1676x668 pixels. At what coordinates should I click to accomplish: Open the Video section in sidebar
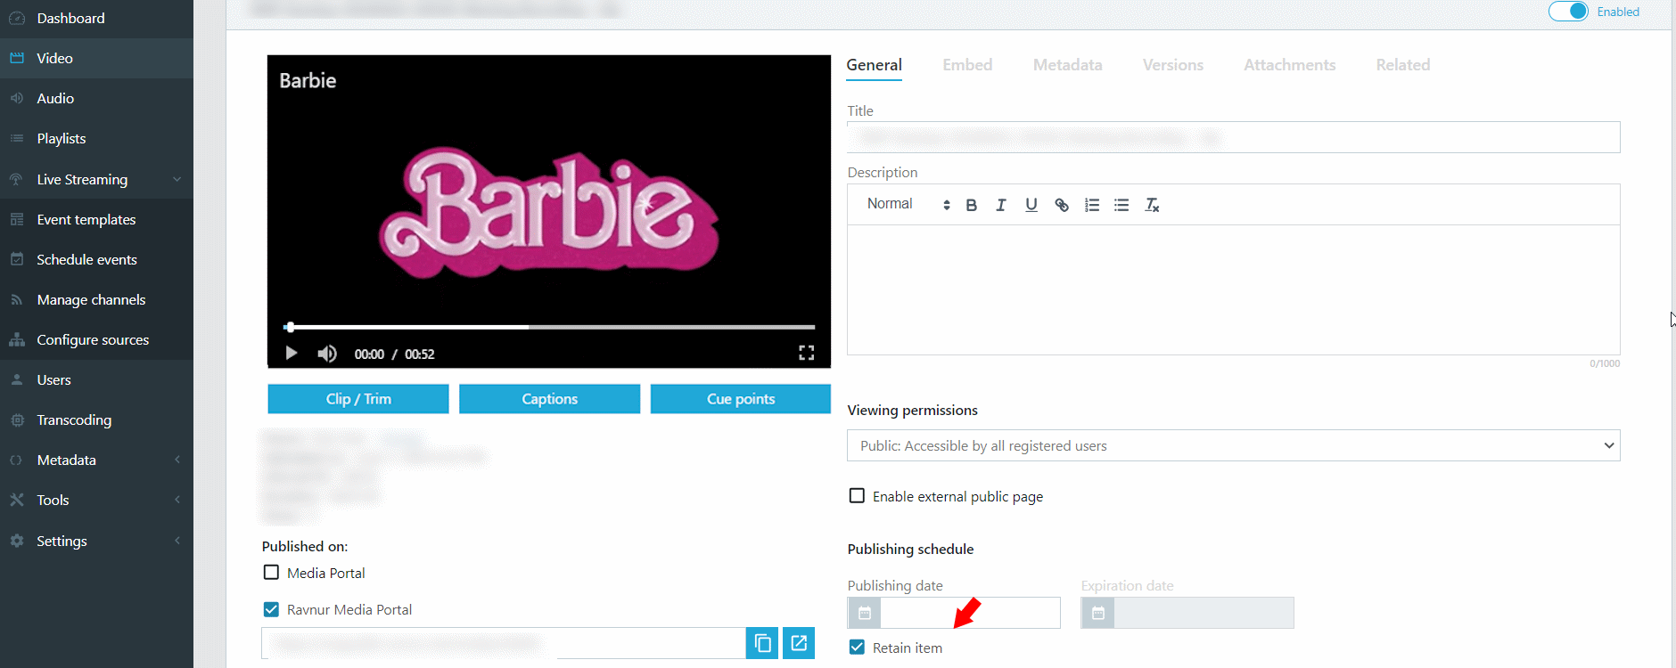point(96,58)
